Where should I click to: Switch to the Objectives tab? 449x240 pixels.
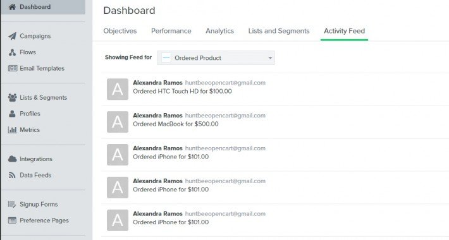pyautogui.click(x=120, y=31)
